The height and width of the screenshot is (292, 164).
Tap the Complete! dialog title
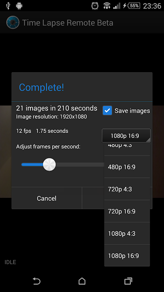tap(42, 87)
